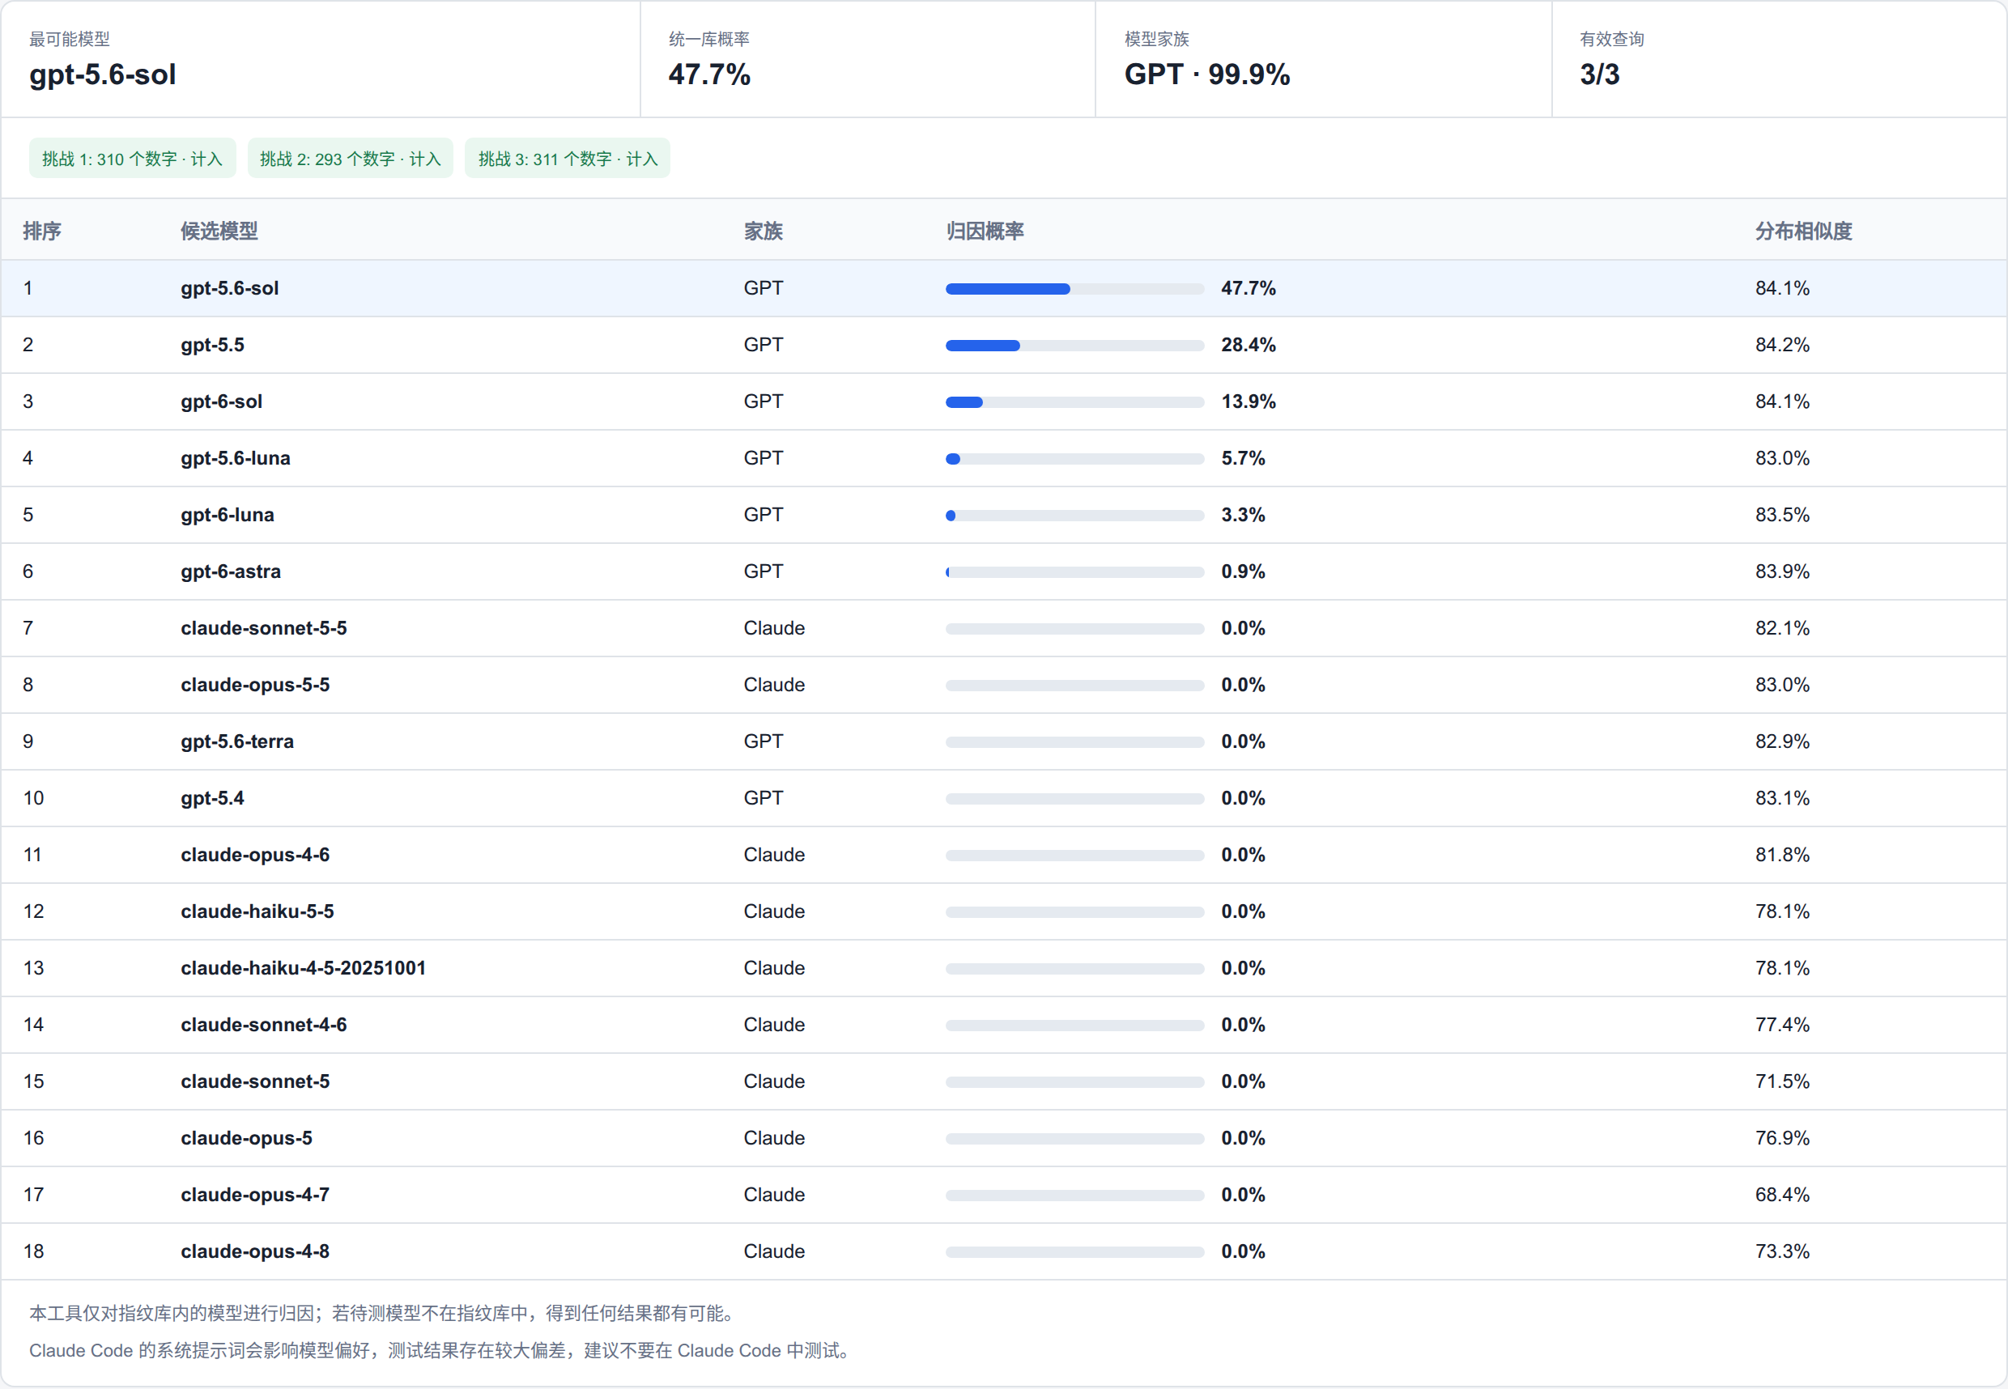Click the 84.2% similarity value for gpt-5.5
The image size is (2008, 1389).
1782,345
